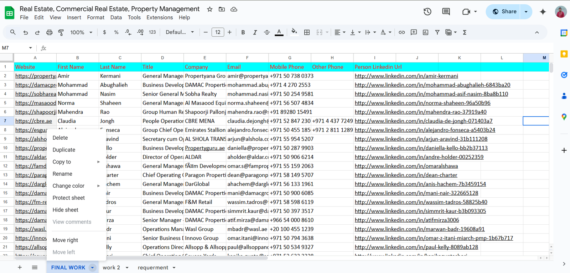
Task: Open the functions sigma menu
Action: (x=465, y=32)
